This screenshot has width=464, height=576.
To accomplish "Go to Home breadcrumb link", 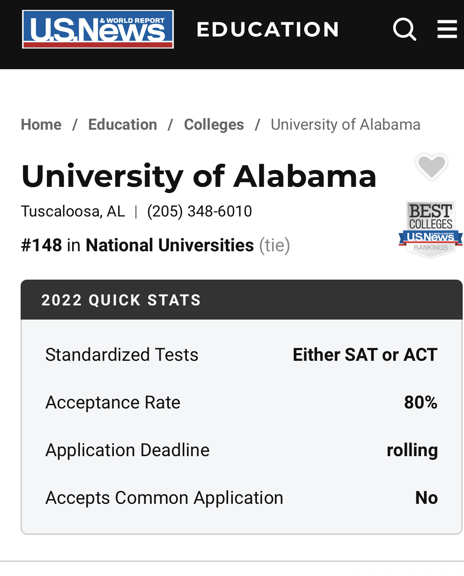I will (41, 125).
